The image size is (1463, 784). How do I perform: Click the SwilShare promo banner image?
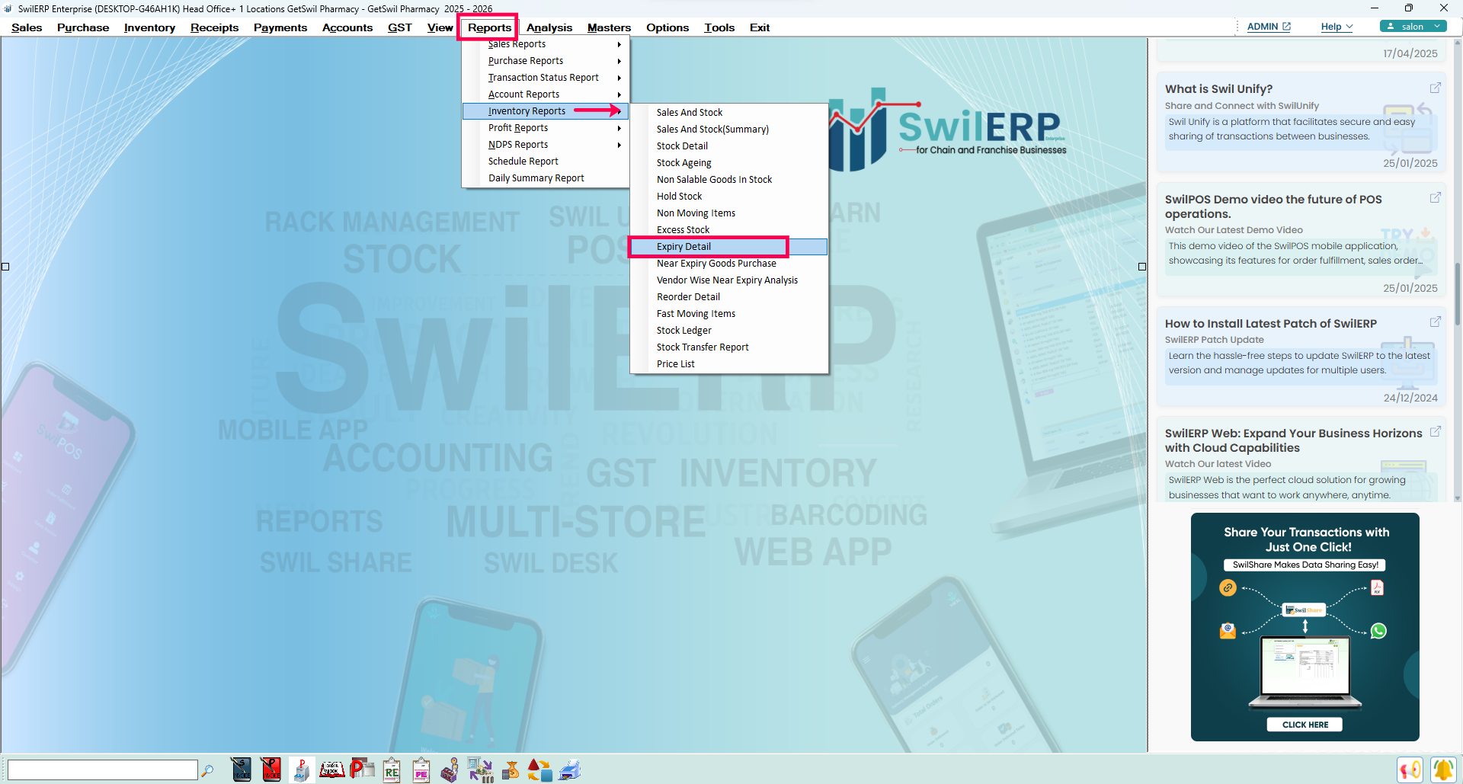tap(1305, 627)
